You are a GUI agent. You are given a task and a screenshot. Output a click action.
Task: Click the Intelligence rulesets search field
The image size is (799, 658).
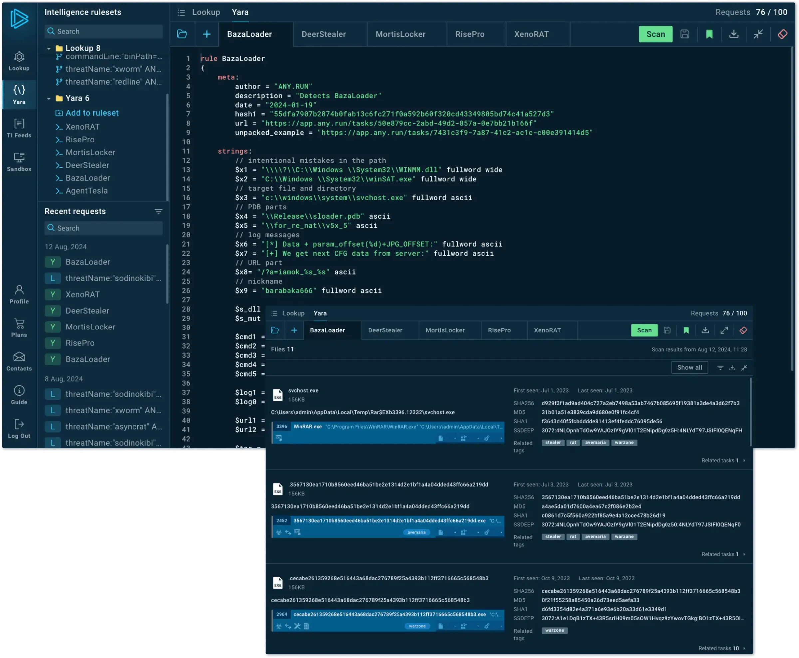[104, 32]
